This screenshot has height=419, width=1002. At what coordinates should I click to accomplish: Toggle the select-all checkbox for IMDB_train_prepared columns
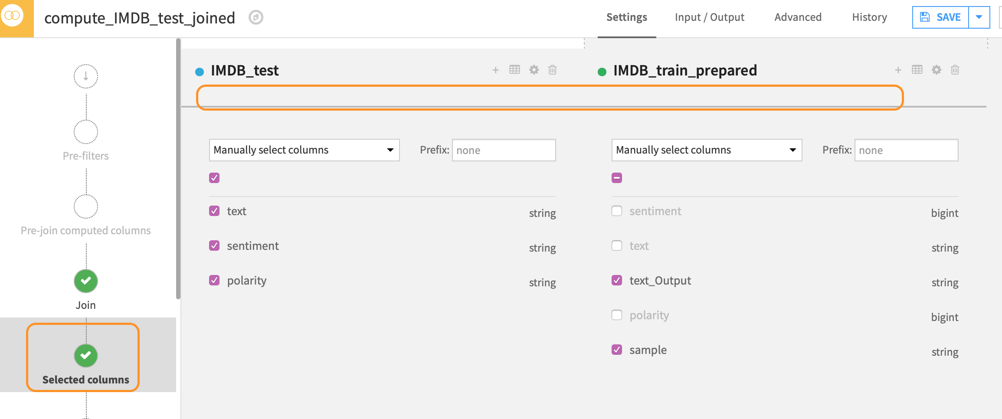pos(616,177)
